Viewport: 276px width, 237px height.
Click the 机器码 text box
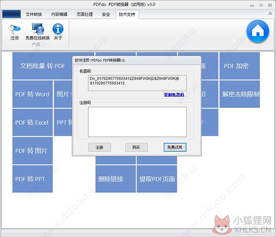[x=137, y=83]
